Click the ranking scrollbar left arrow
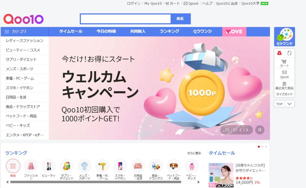Viewport: 306px width, 188px height. [7, 182]
